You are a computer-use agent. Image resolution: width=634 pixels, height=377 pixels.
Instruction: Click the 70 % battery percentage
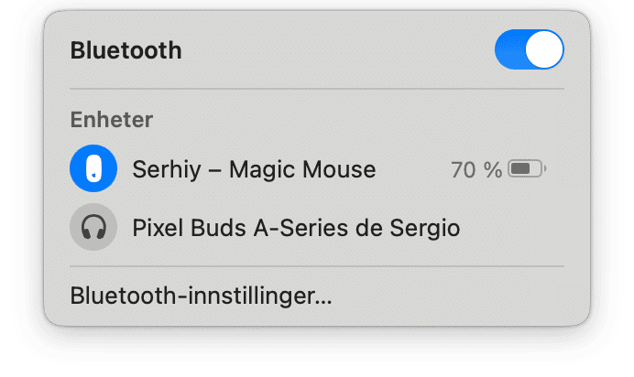[476, 169]
